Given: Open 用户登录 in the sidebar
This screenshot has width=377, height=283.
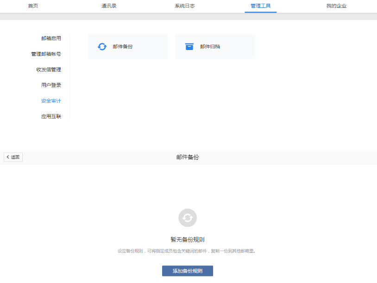Looking at the screenshot, I should click(50, 85).
